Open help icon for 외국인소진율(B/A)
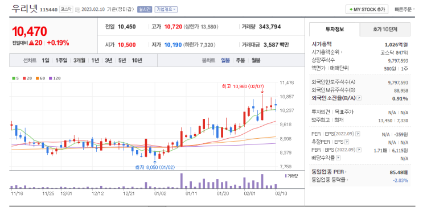The height and width of the screenshot is (207, 423). (x=359, y=98)
